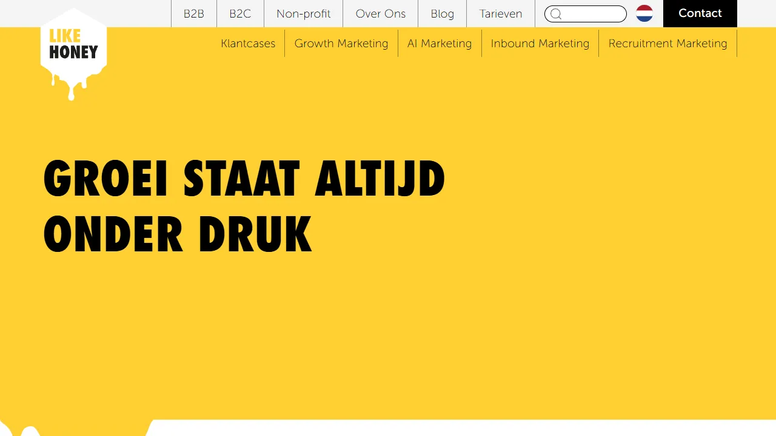The image size is (776, 436).
Task: Open the Over Ons menu
Action: 380,13
